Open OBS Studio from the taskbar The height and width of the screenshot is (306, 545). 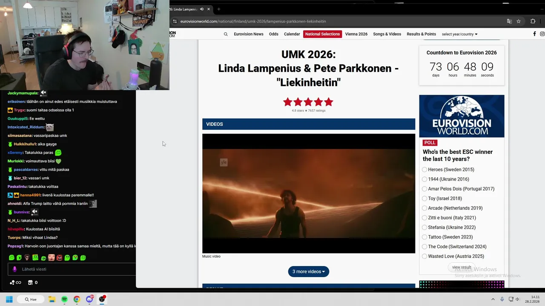(102, 299)
